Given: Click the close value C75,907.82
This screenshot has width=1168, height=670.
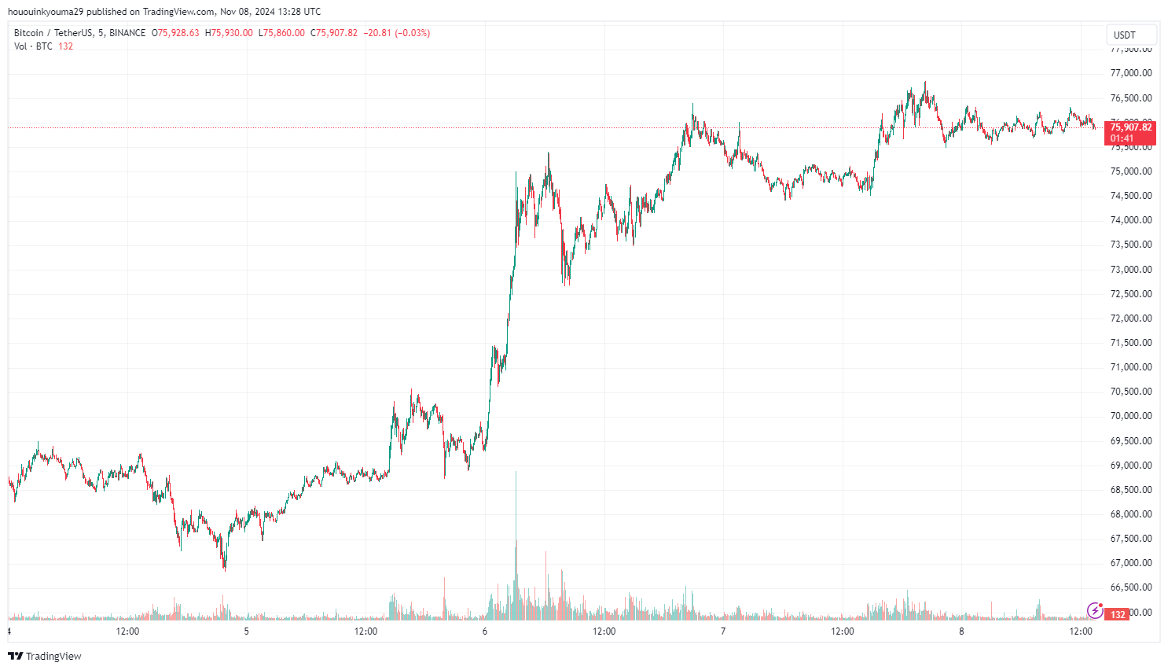Looking at the screenshot, I should click(x=334, y=33).
